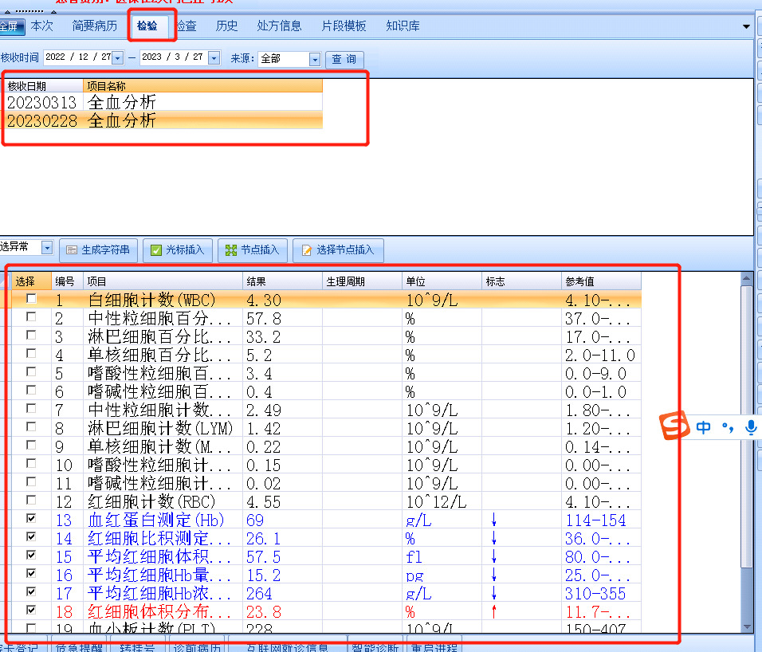Open the 知识库 tab
Screen dimensions: 762x652
(x=403, y=26)
